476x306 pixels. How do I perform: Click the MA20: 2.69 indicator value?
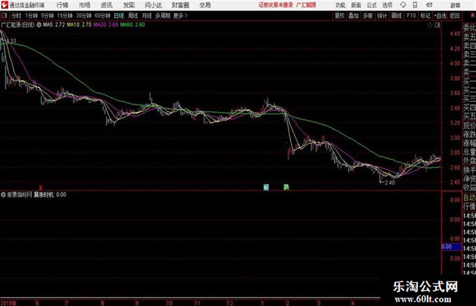[x=106, y=25]
